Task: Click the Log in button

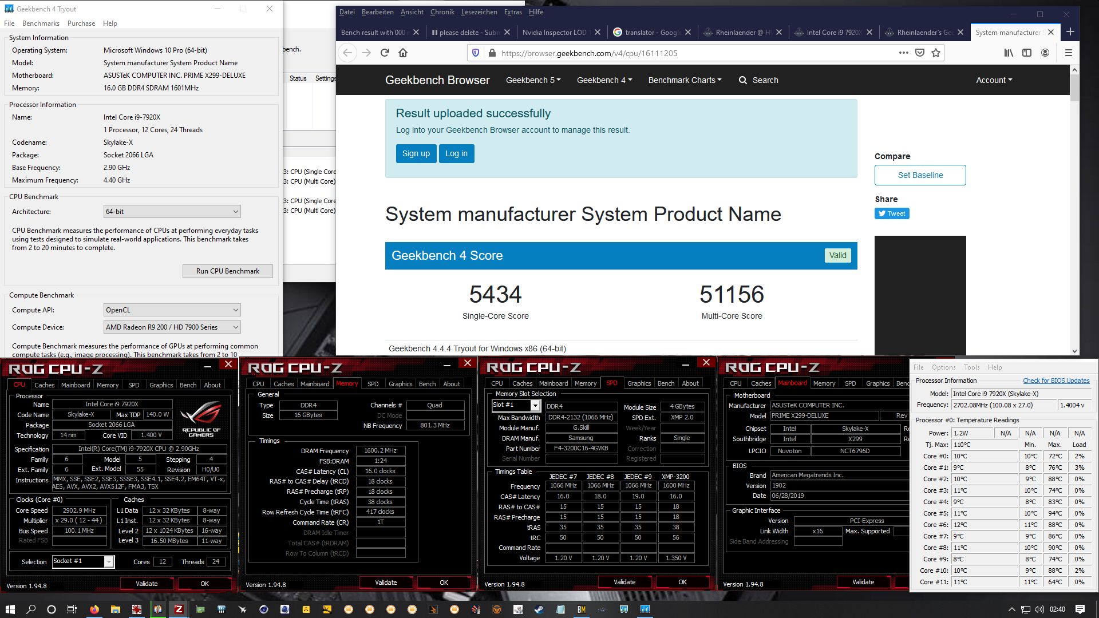Action: (x=456, y=153)
